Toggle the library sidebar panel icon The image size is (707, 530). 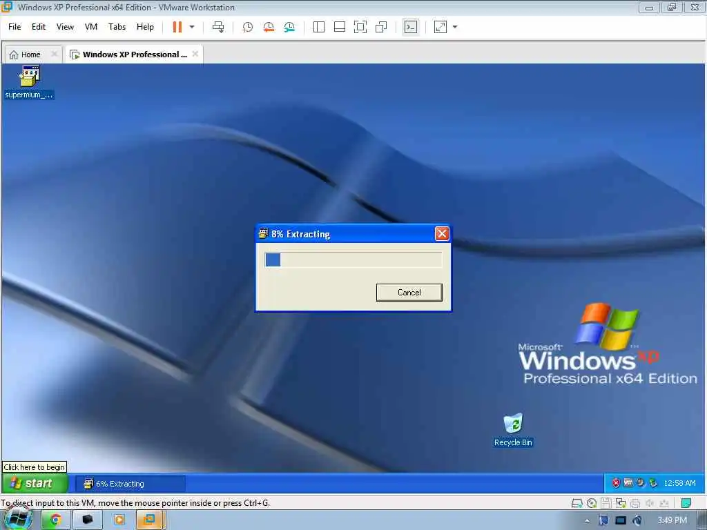(319, 27)
